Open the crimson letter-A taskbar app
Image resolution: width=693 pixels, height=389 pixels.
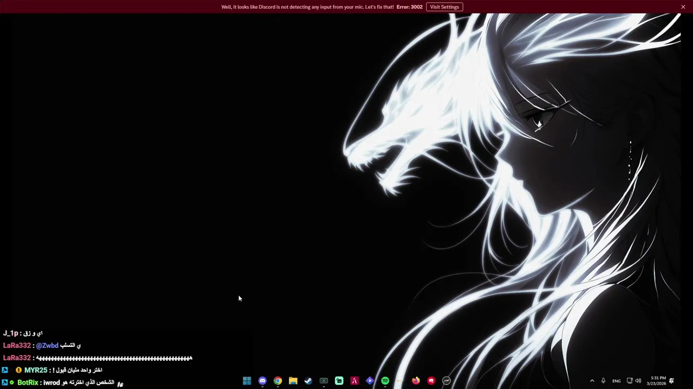pyautogui.click(x=354, y=381)
